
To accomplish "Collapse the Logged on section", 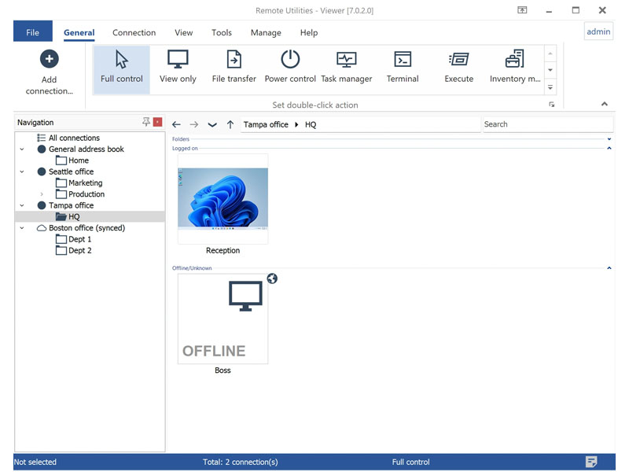I will click(609, 148).
